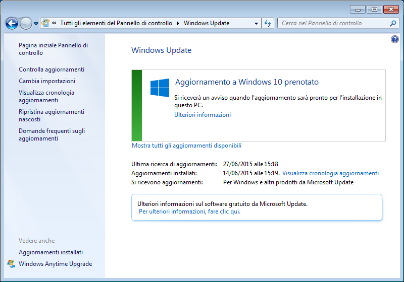Open 'Pagina iniziale Pannello di controllo'

[54, 49]
